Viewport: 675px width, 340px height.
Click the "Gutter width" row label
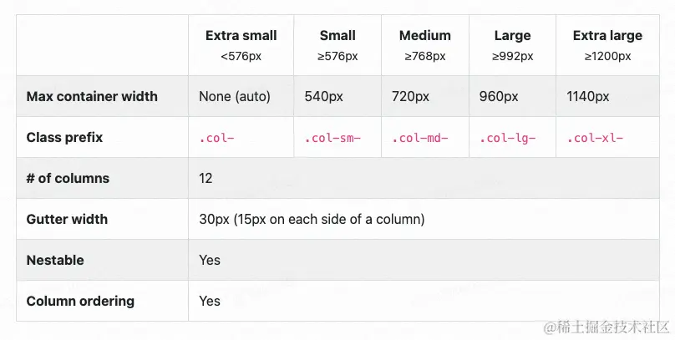tap(67, 220)
